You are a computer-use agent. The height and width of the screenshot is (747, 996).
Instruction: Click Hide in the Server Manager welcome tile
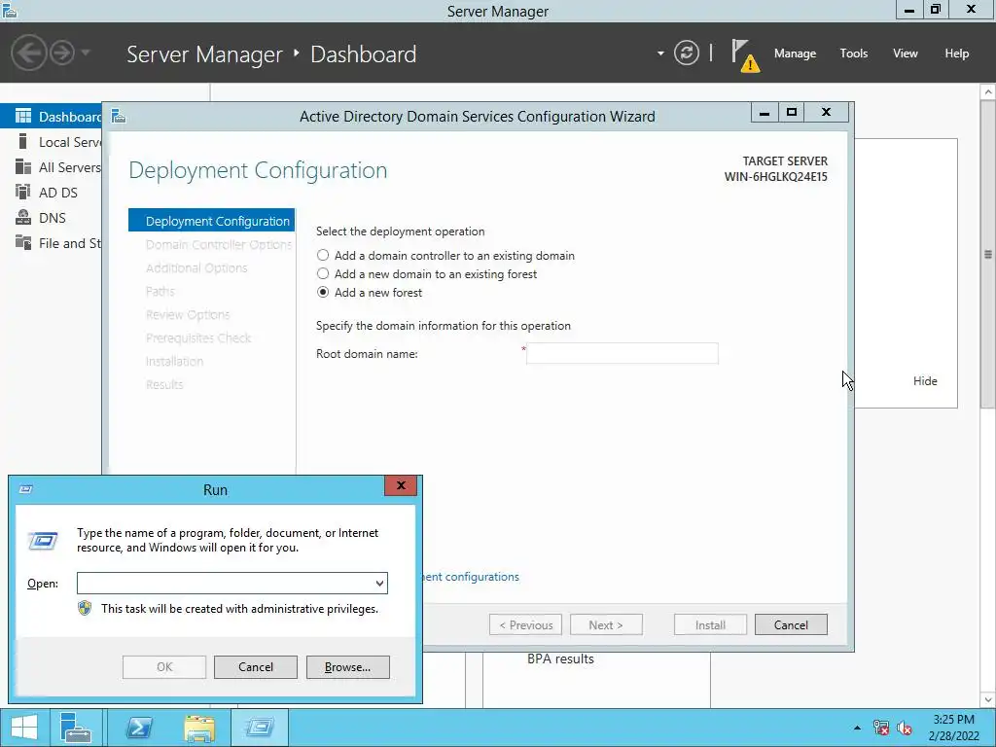[925, 381]
